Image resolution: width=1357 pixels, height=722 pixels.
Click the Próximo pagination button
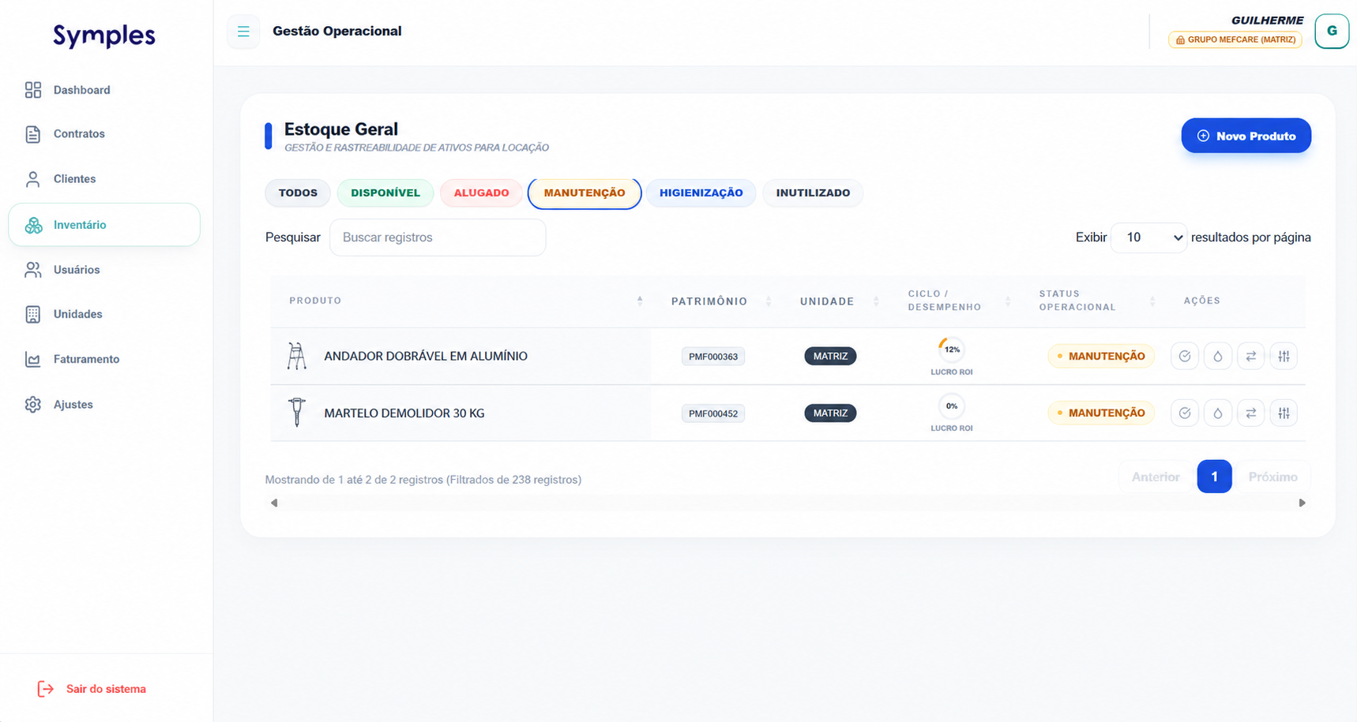coord(1272,477)
